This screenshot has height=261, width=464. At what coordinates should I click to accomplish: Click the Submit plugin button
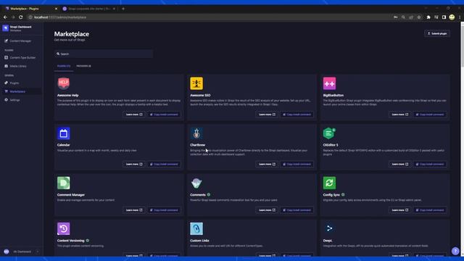coord(437,34)
